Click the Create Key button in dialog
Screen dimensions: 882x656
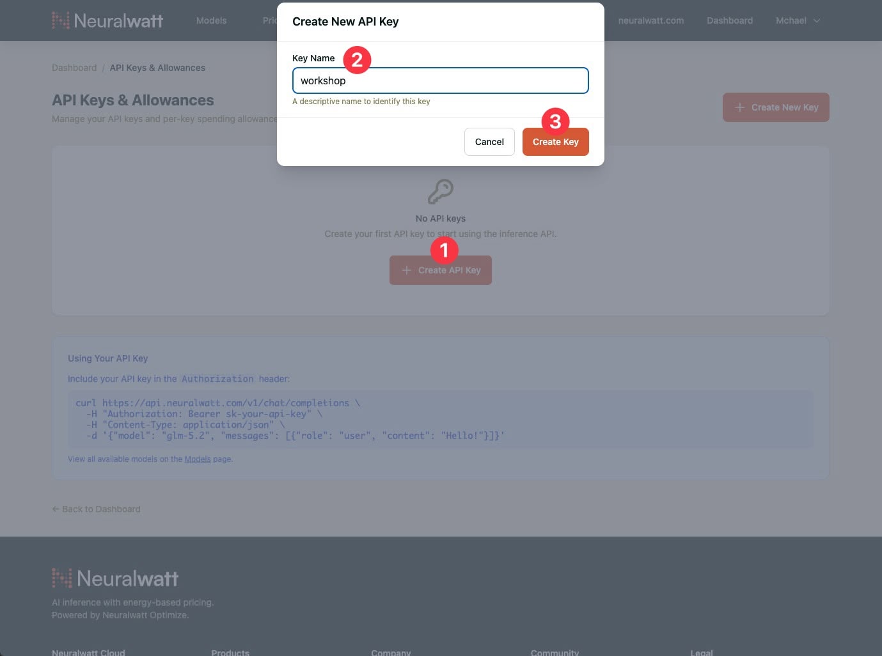pos(555,142)
